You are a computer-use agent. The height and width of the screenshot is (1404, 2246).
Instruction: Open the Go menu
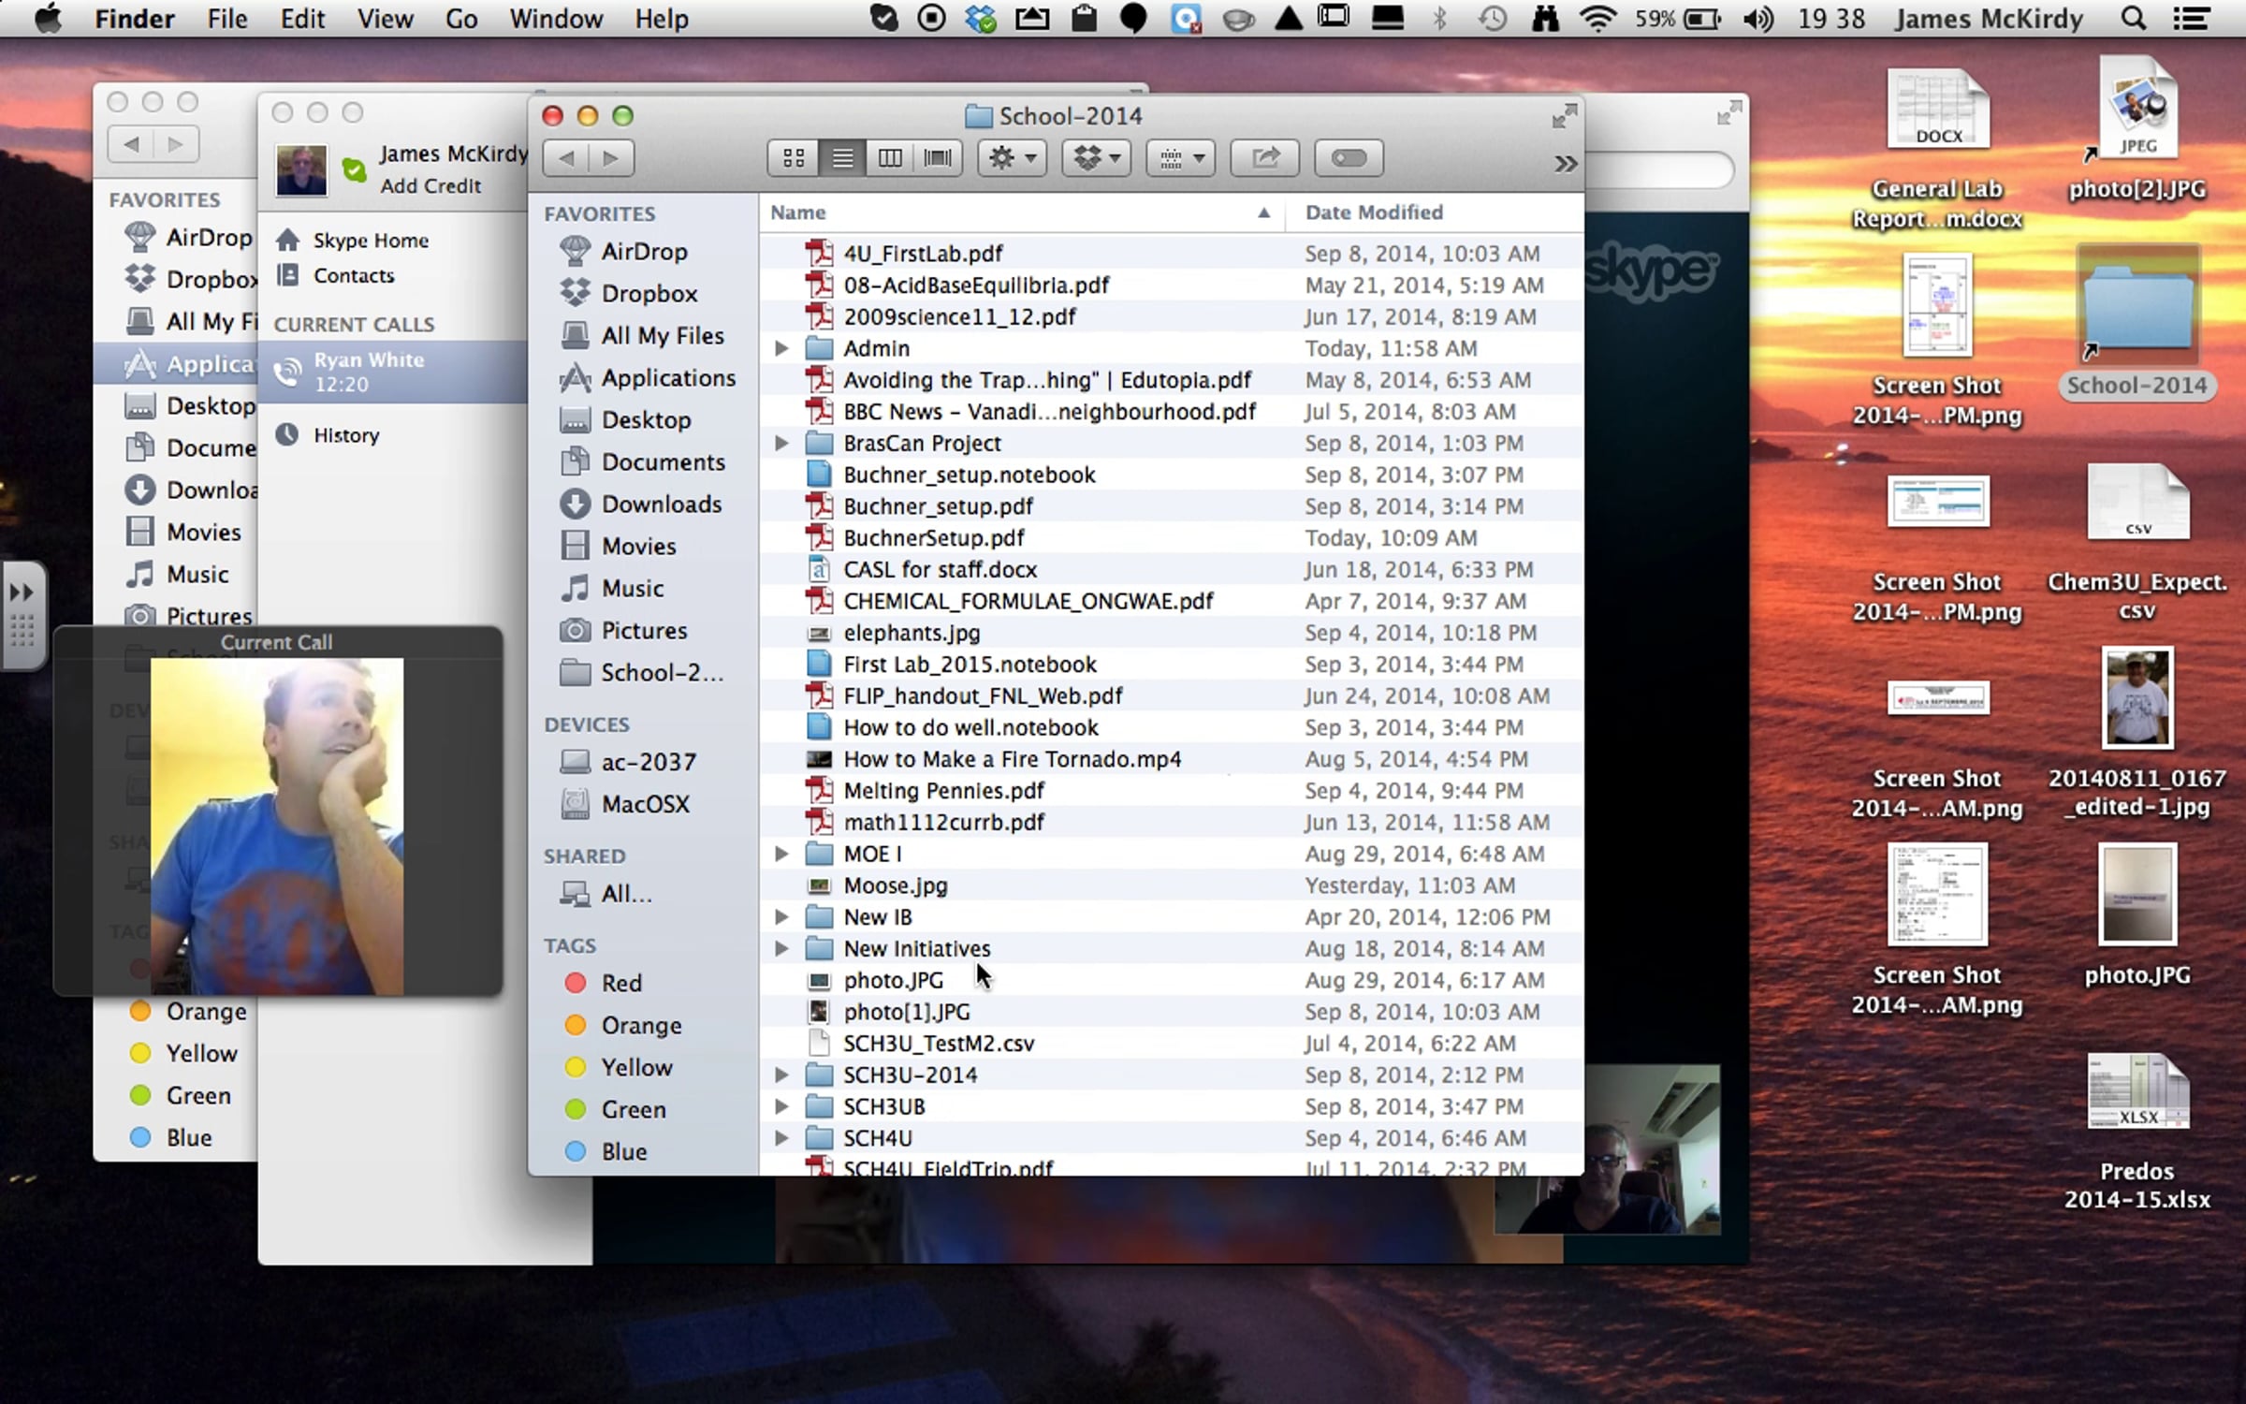(460, 19)
